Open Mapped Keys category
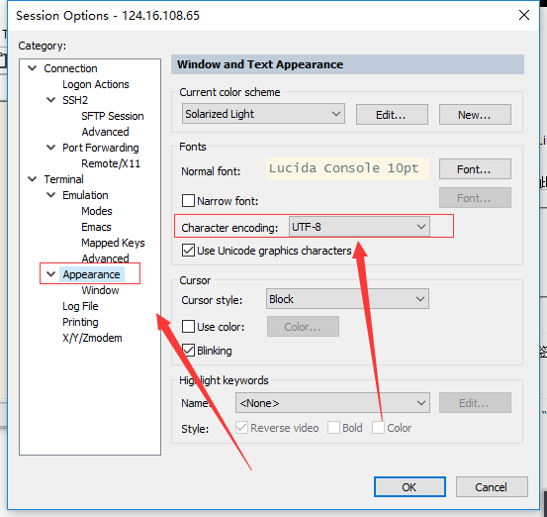Screen dimensions: 547x517 (113, 243)
